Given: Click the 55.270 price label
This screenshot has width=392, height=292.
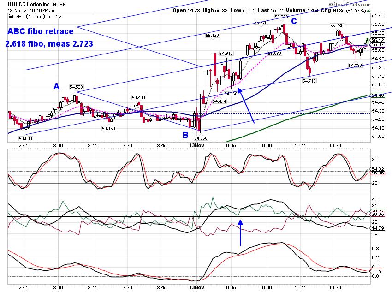Looking at the screenshot, I should coord(261,23).
